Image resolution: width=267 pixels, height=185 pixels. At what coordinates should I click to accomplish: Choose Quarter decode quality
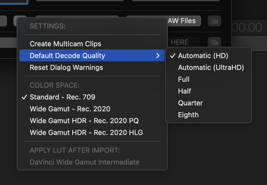coord(190,103)
